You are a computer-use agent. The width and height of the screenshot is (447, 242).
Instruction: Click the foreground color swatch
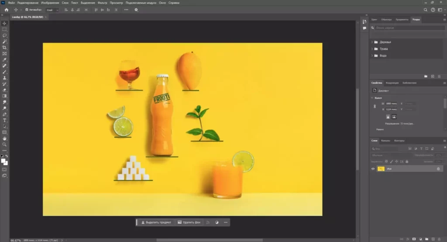(3, 161)
